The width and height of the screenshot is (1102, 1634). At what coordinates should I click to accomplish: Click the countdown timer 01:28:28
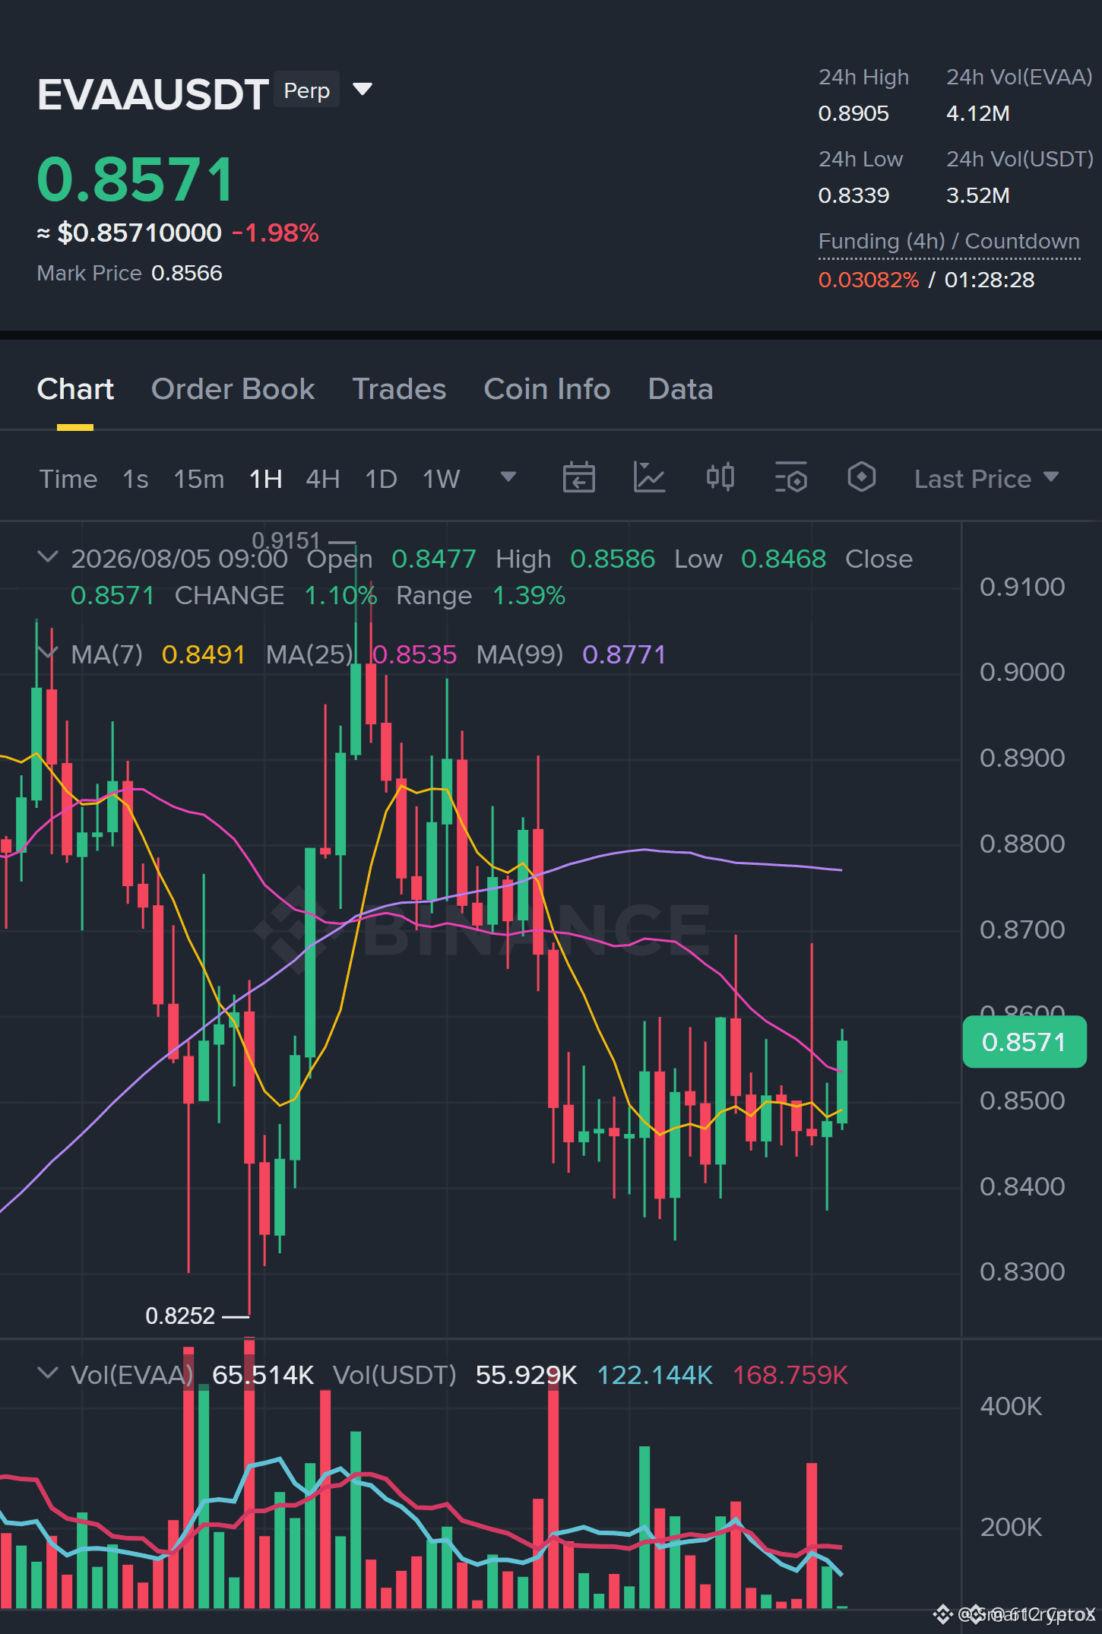click(x=990, y=280)
